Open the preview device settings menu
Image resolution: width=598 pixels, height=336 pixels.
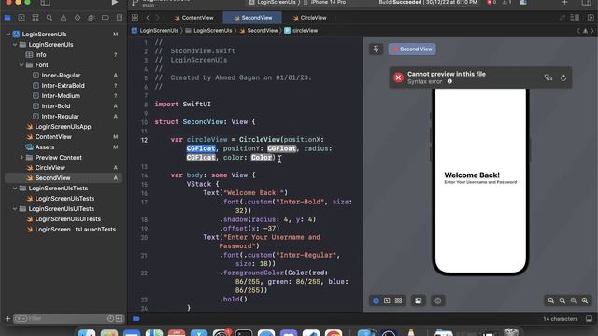(419, 301)
